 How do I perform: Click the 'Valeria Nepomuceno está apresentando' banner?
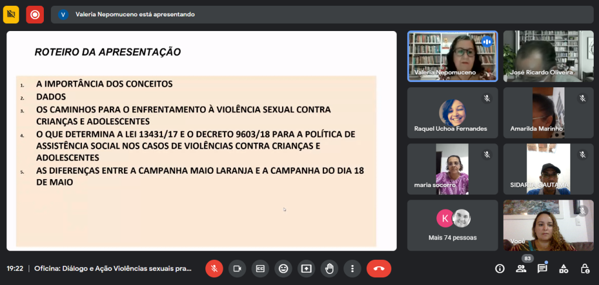pos(135,15)
